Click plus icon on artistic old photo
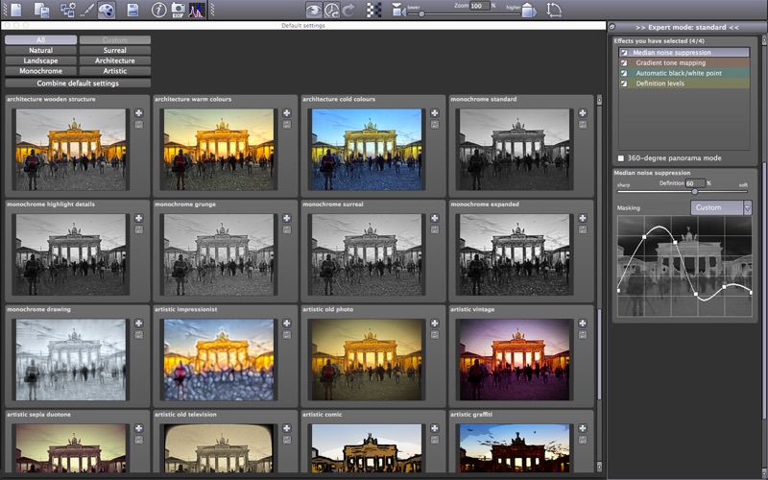 (435, 324)
